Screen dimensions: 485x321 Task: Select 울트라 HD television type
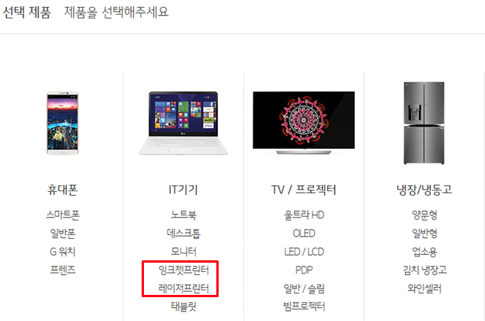click(304, 215)
